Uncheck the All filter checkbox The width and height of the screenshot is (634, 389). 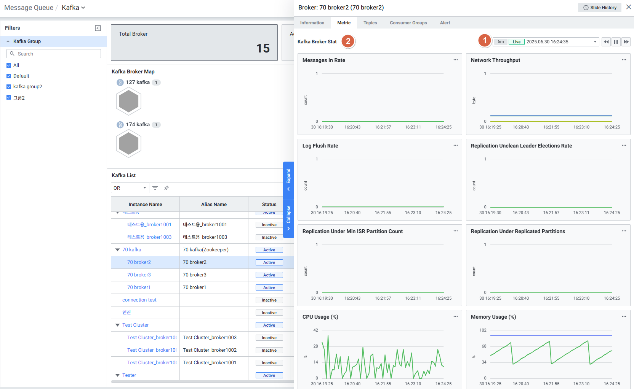9,65
